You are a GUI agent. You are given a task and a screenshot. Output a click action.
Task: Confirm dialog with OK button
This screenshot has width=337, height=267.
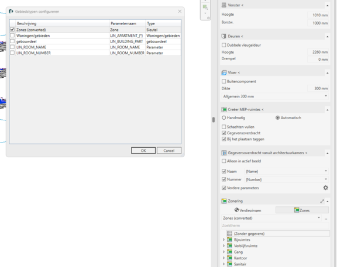[143, 151]
